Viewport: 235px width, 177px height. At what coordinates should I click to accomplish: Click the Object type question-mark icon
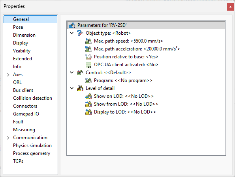(80, 33)
